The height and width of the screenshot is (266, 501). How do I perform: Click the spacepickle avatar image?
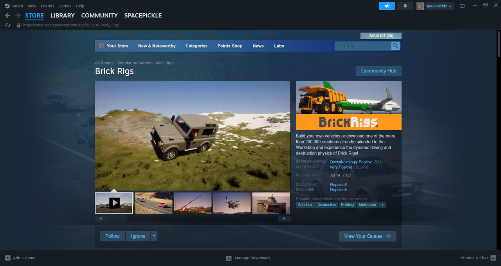tap(420, 6)
